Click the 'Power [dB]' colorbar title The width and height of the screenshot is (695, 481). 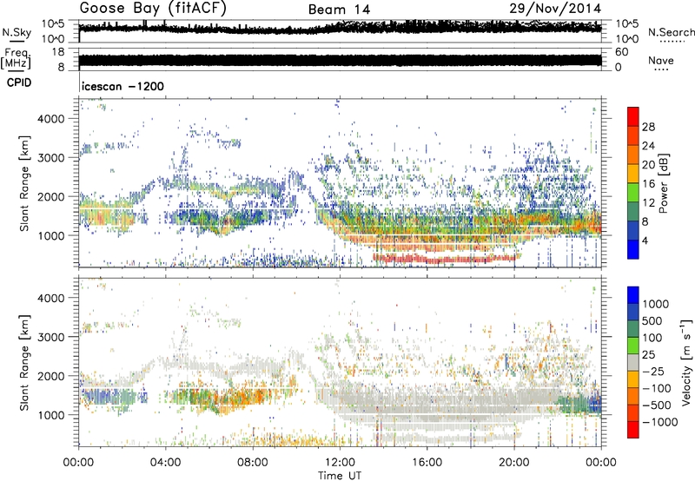click(663, 183)
